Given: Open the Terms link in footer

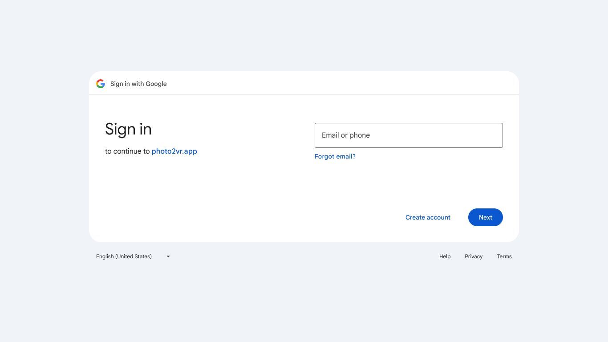Looking at the screenshot, I should coord(504,256).
